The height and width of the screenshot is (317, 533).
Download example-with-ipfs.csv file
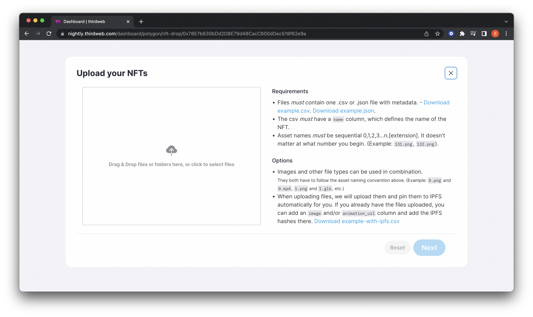click(357, 221)
